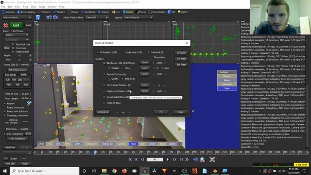
Task: Open Firefox from the taskbar
Action: point(124,171)
